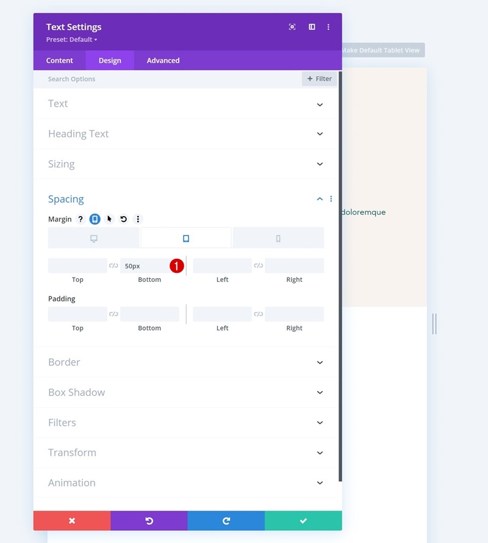Click the blue redo button
Screen dimensions: 488x543
pos(226,520)
